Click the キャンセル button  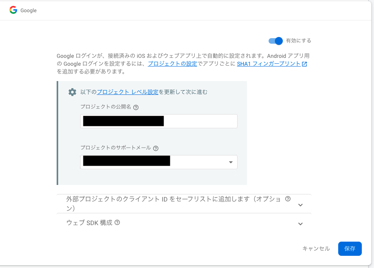tap(316, 249)
